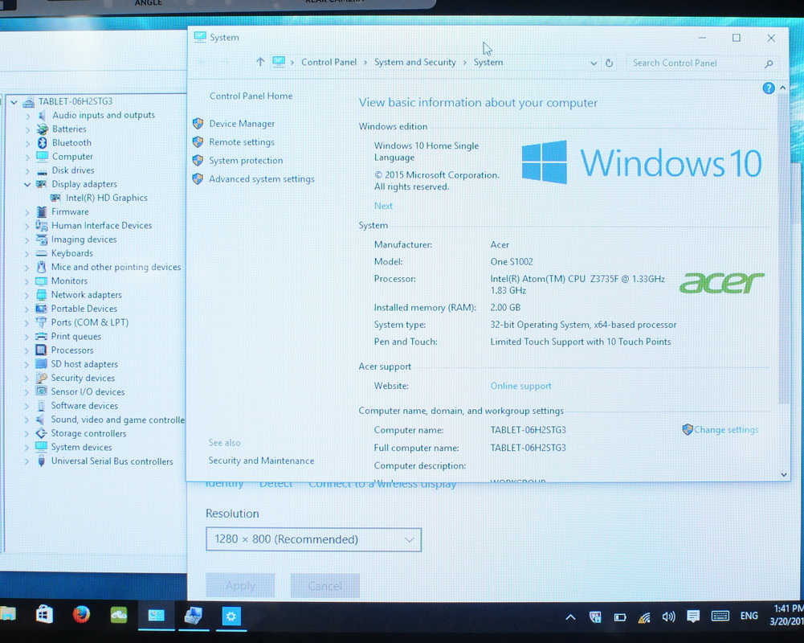Image resolution: width=804 pixels, height=643 pixels.
Task: Expand the Sensor I/O devices node
Action: click(x=27, y=392)
